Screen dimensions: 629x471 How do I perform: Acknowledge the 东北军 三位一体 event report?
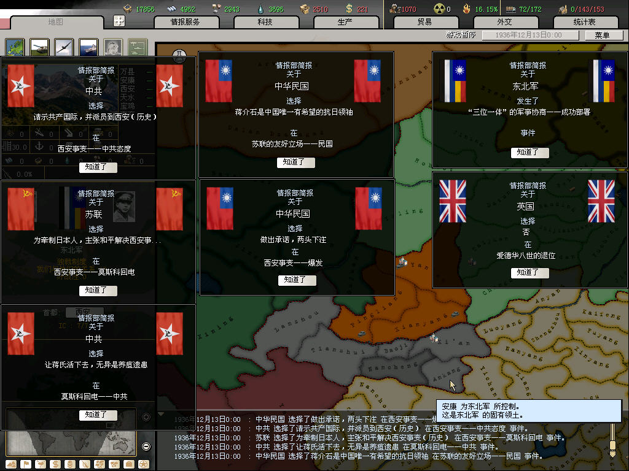pos(530,153)
